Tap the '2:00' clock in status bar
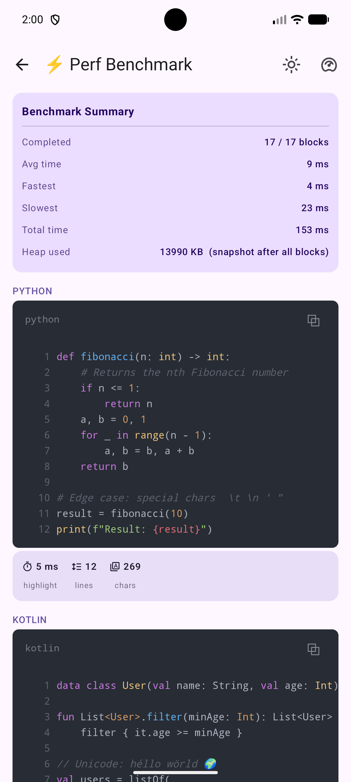Viewport: 351px width, 782px height. [32, 20]
